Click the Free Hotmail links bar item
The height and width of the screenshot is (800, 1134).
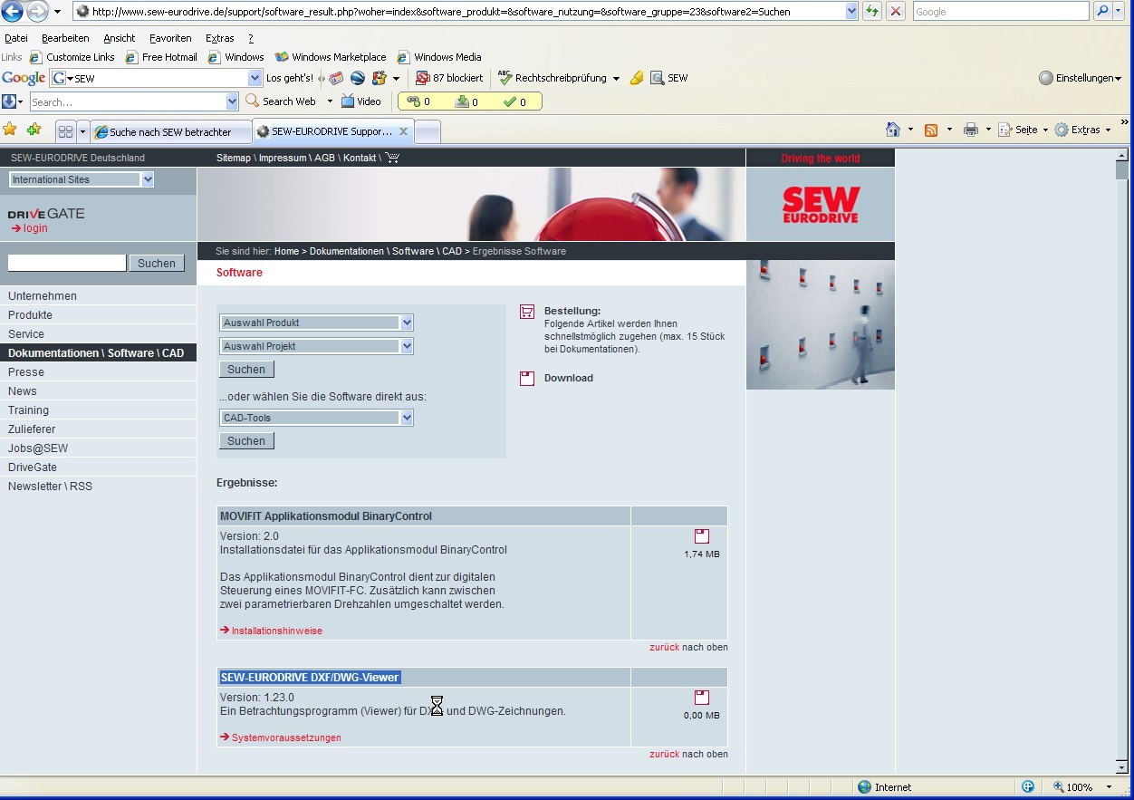(161, 57)
